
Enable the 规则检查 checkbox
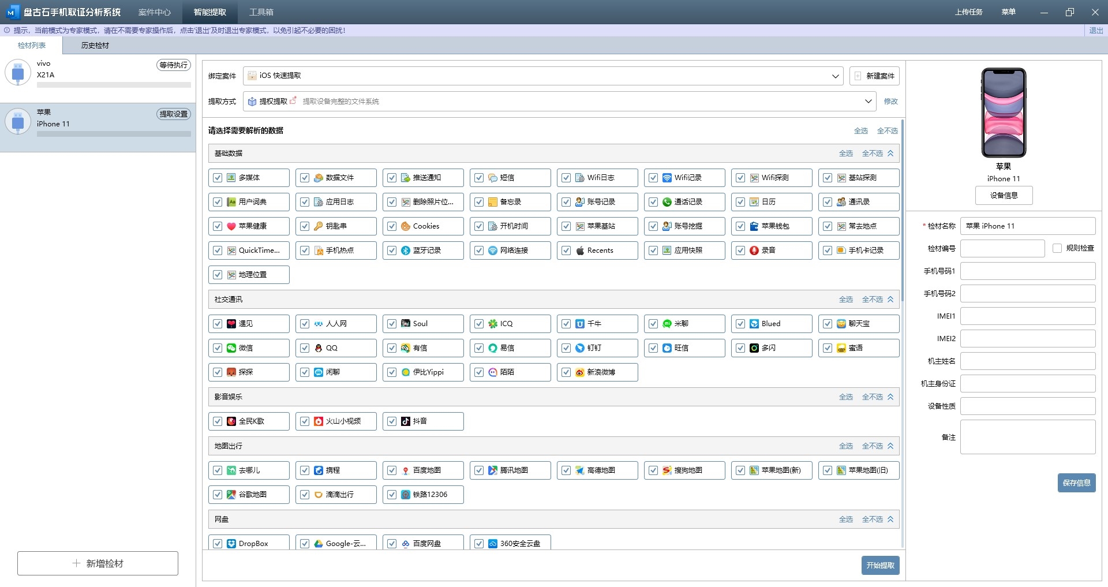(1057, 248)
